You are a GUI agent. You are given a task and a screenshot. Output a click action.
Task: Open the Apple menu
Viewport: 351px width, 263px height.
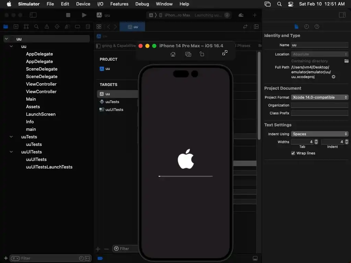[x=9, y=4]
